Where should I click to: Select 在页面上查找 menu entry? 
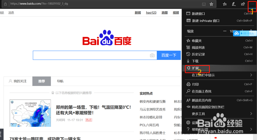tap(220, 91)
